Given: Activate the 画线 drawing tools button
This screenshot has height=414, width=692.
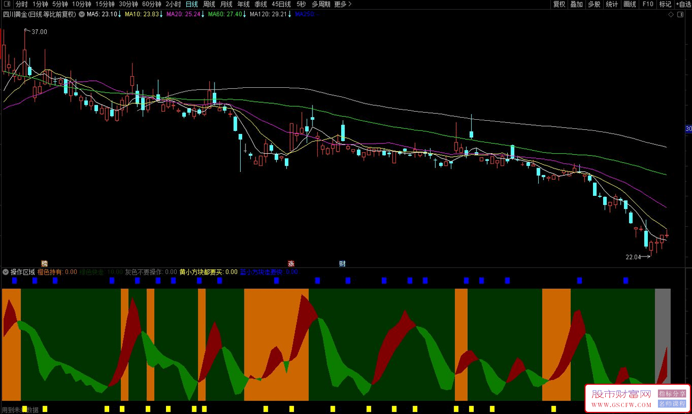Looking at the screenshot, I should (x=630, y=4).
